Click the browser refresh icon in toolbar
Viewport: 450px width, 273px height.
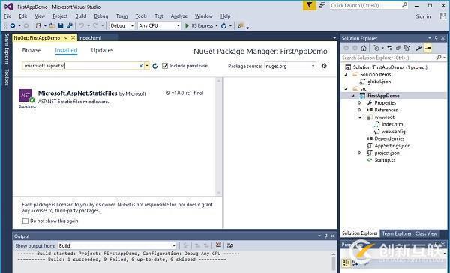pos(223,26)
